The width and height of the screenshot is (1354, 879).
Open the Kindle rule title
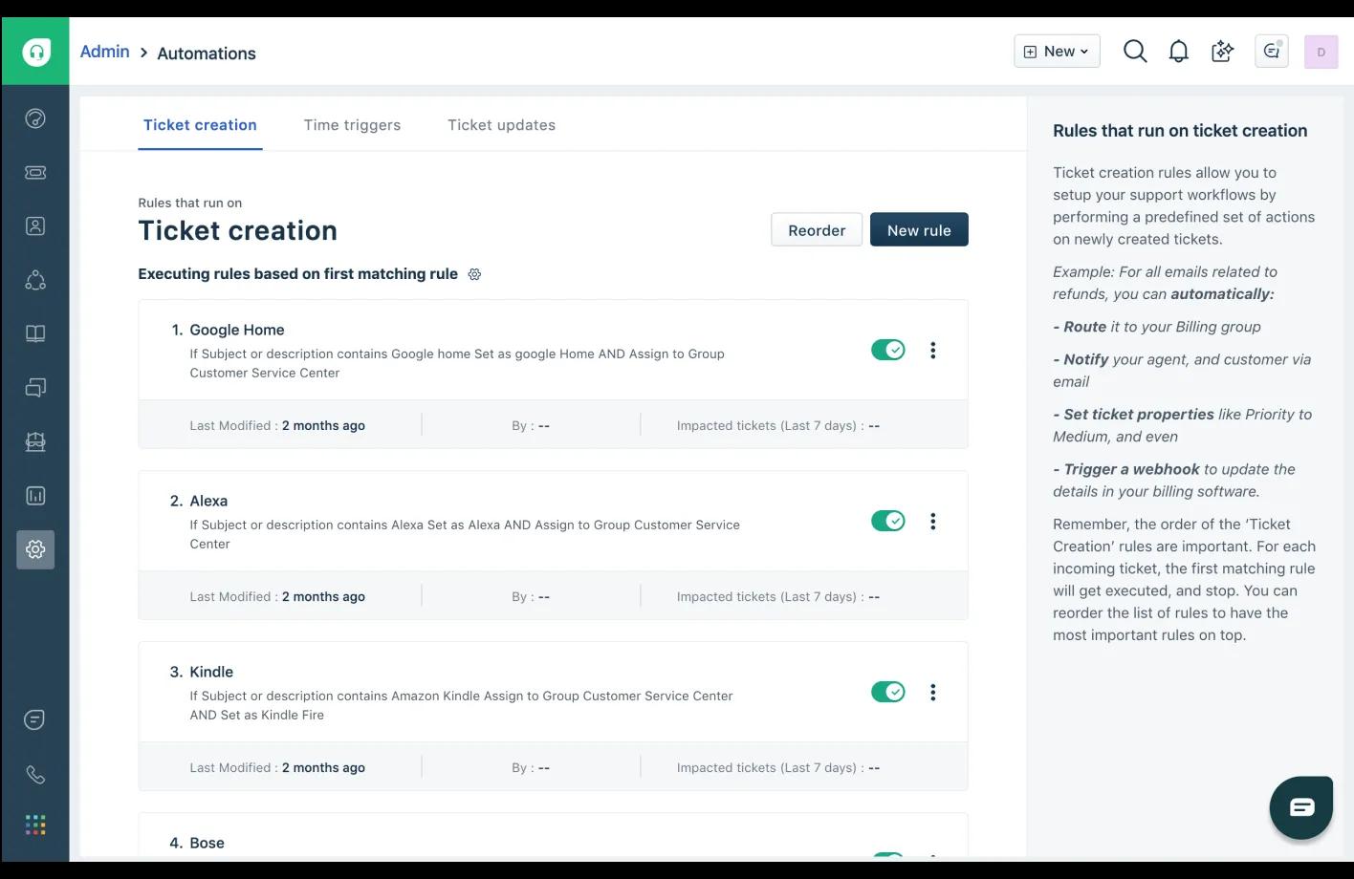[211, 672]
